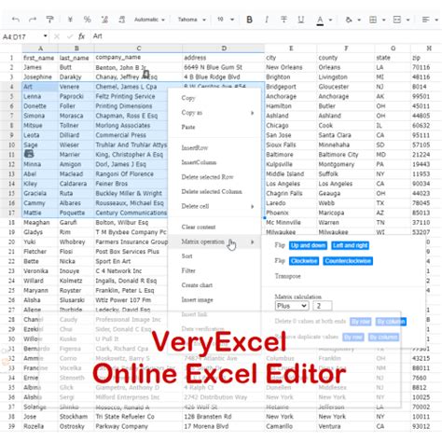Toggle underline formatting
The height and width of the screenshot is (442, 442).
(300, 20)
